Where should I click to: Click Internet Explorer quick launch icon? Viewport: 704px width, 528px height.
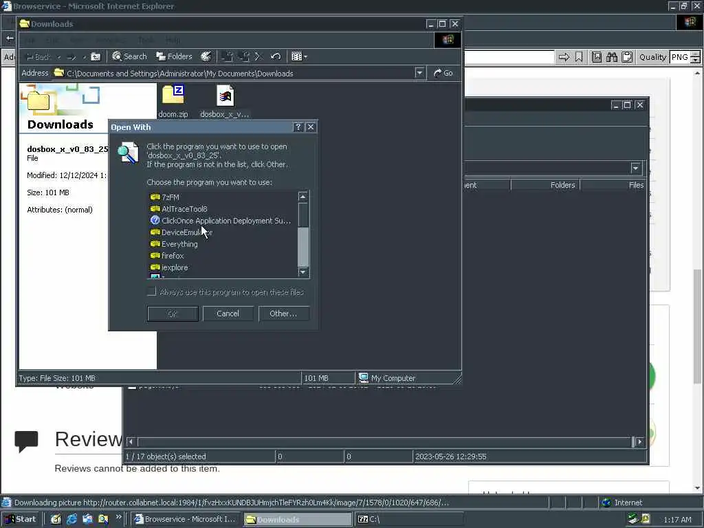coord(71,520)
